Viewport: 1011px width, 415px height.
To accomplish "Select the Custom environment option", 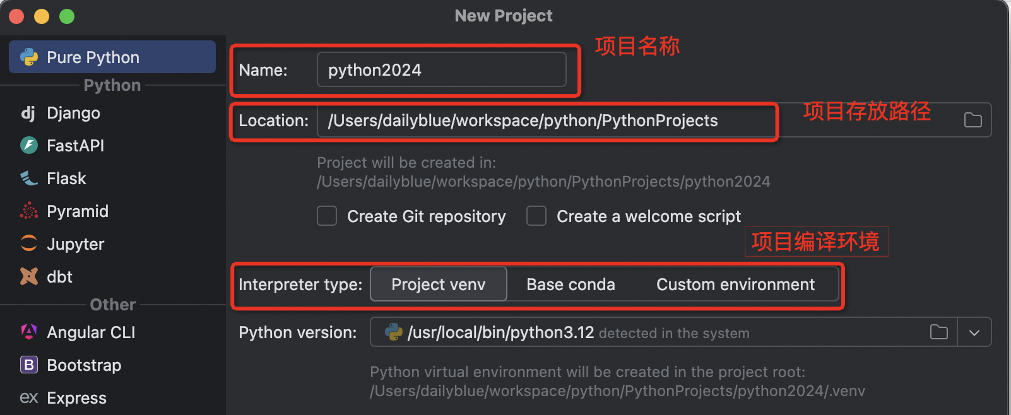I will [735, 284].
